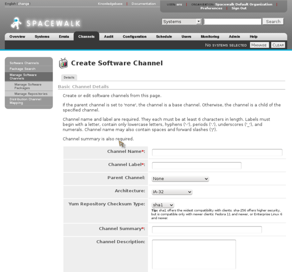Image resolution: width=292 pixels, height=272 pixels.
Task: Go to the Users tab
Action: [x=186, y=37]
